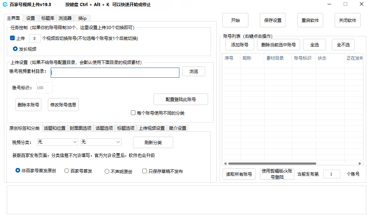
Task: Enable 每个账号使用不同的分类 checkbox
Action: [133, 113]
